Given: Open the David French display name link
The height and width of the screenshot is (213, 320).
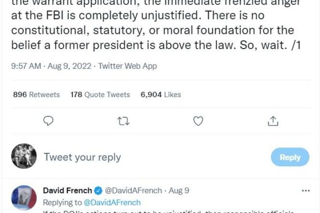Looking at the screenshot, I should click(x=67, y=191).
